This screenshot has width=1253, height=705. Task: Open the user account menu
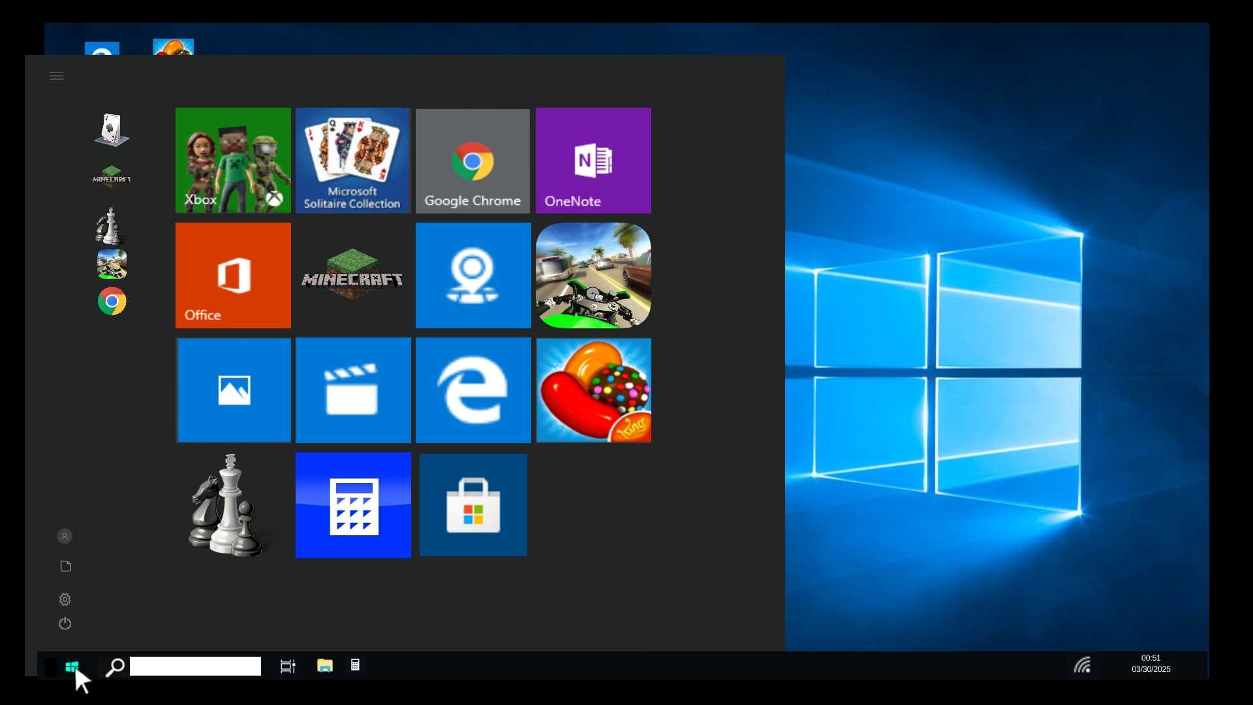click(65, 536)
